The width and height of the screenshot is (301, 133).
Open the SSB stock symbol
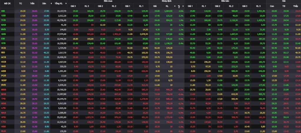pos(3,16)
